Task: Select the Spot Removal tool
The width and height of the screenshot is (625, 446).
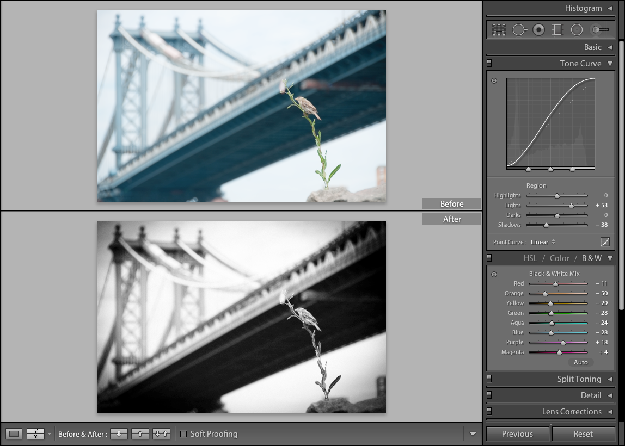Action: coord(520,30)
